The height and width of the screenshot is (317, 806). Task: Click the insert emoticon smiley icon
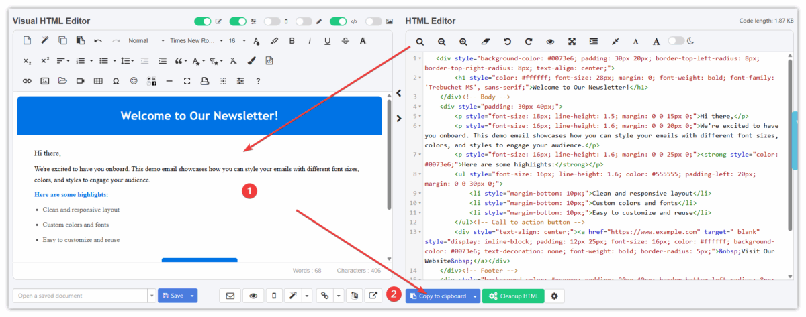click(x=134, y=81)
